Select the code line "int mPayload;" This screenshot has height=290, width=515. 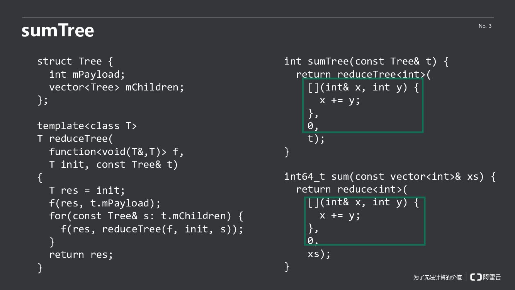point(87,74)
